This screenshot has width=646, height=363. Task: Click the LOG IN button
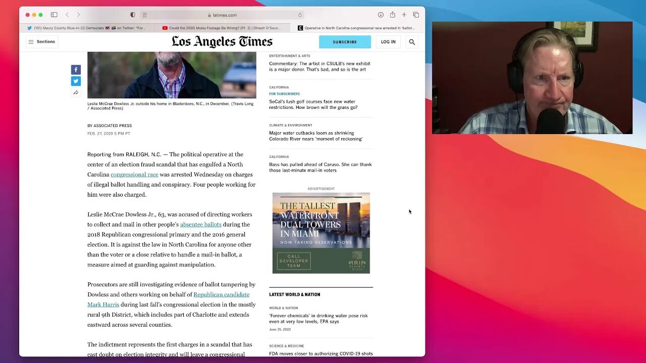(388, 42)
